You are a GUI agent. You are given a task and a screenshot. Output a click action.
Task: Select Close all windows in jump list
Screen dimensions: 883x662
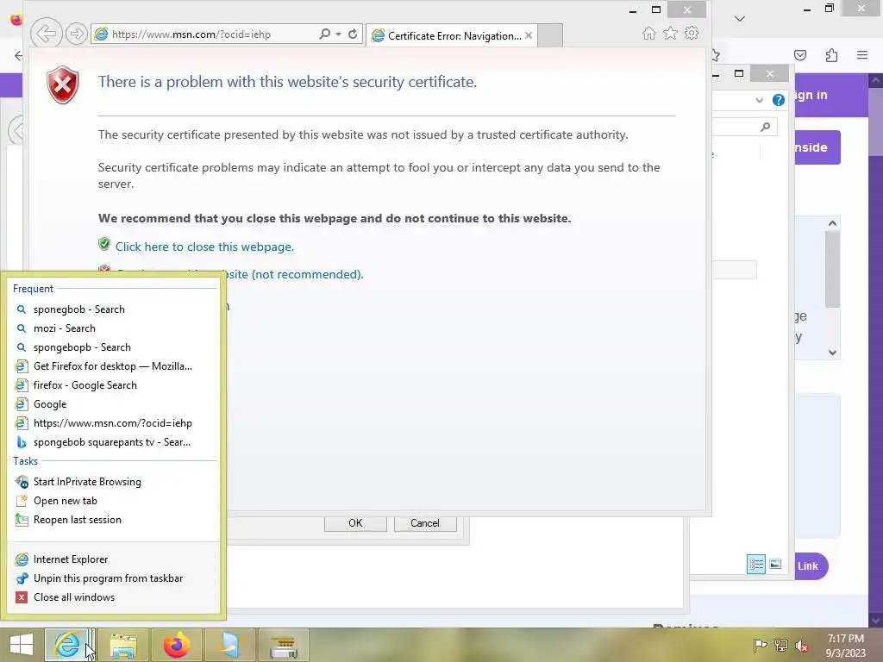(x=115, y=597)
